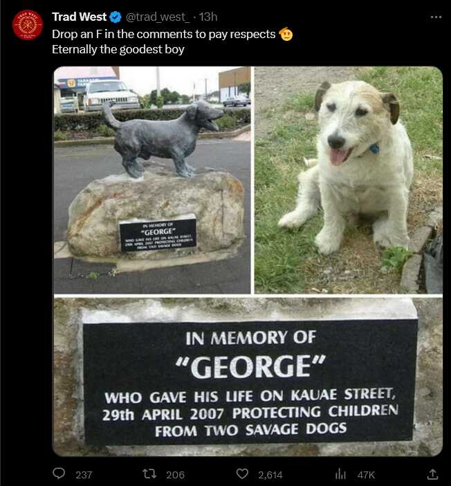Viewport: 451px width, 486px height.
Task: Click the repost arrows icon
Action: pos(149,474)
